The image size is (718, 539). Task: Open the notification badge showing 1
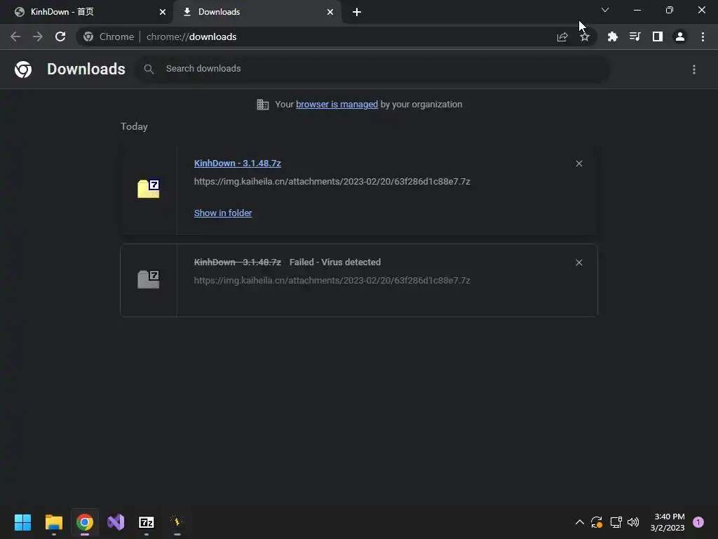tap(698, 522)
